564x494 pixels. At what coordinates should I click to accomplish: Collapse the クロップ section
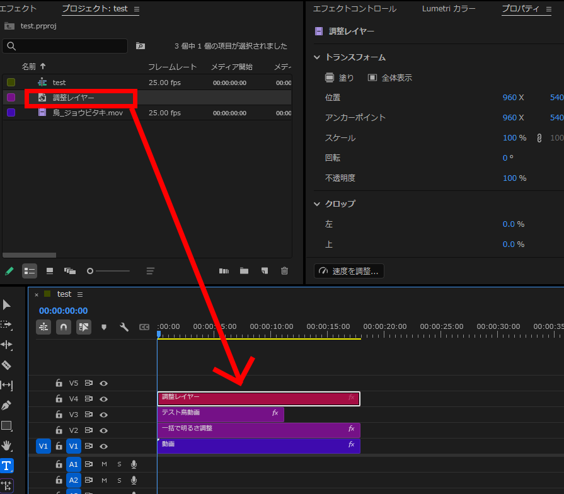click(317, 204)
